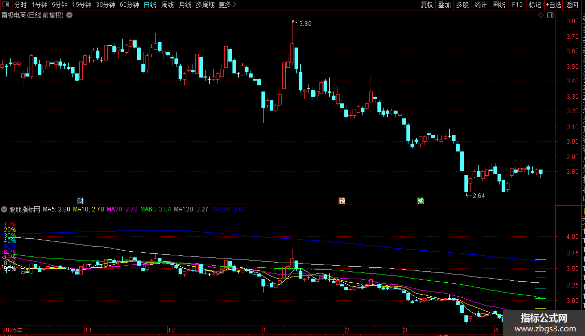585x336 pixels.
Task: Click the 统计 statistics button
Action: pyautogui.click(x=480, y=5)
